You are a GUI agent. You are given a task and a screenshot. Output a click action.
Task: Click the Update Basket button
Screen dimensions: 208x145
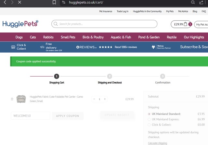pyautogui.click(x=117, y=115)
